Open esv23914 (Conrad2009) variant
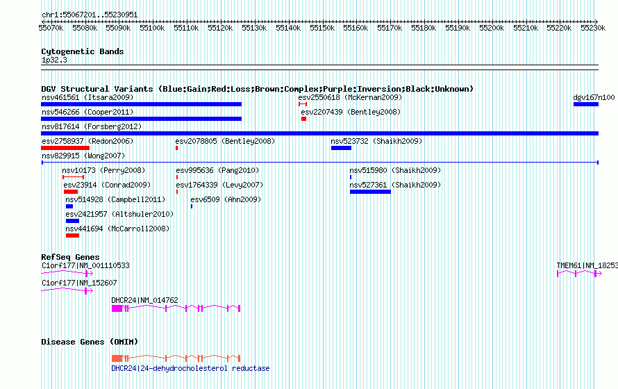Screen dimensions: 618x389 (107, 185)
